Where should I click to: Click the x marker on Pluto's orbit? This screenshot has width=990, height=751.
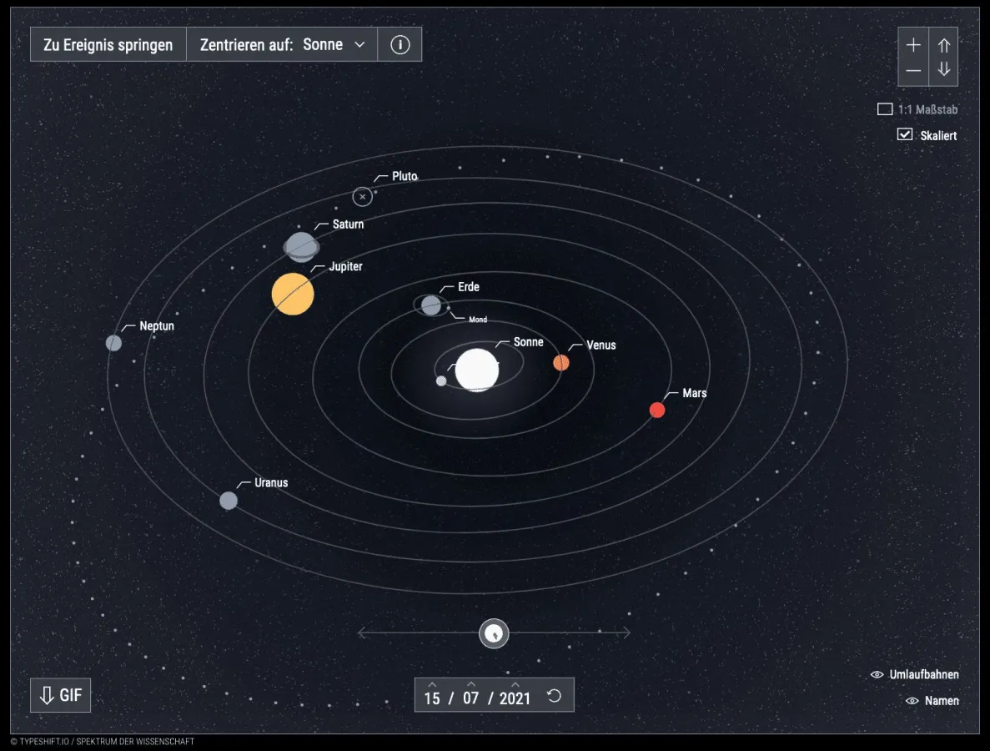(362, 197)
